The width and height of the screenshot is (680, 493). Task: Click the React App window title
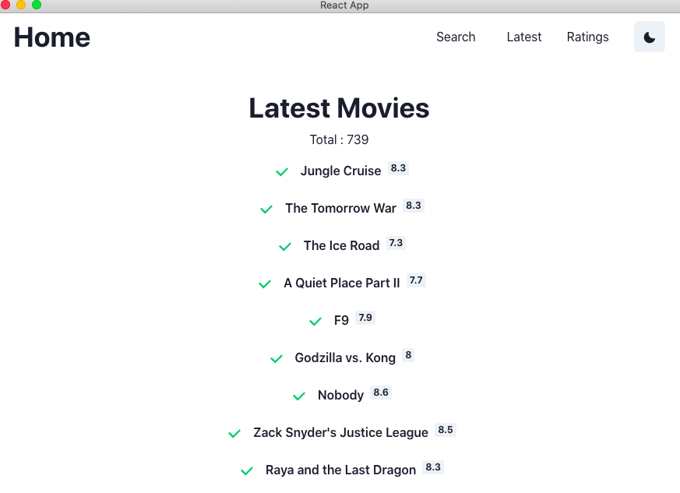click(x=344, y=5)
